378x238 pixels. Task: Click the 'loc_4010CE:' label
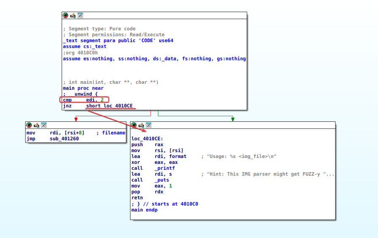point(147,139)
